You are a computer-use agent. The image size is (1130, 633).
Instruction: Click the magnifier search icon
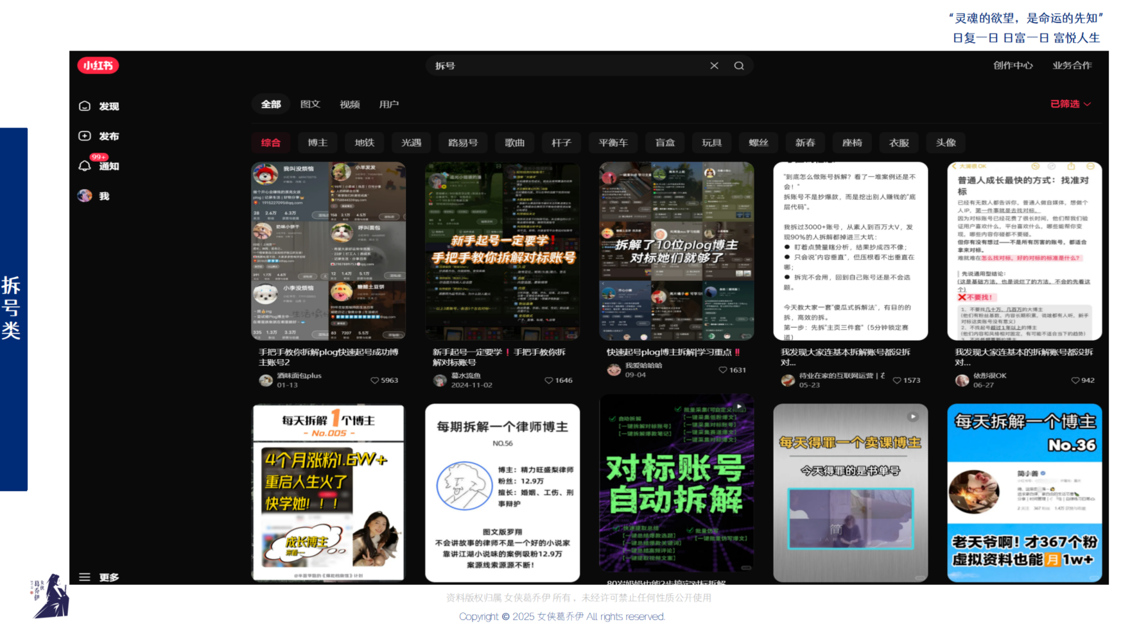tap(739, 65)
